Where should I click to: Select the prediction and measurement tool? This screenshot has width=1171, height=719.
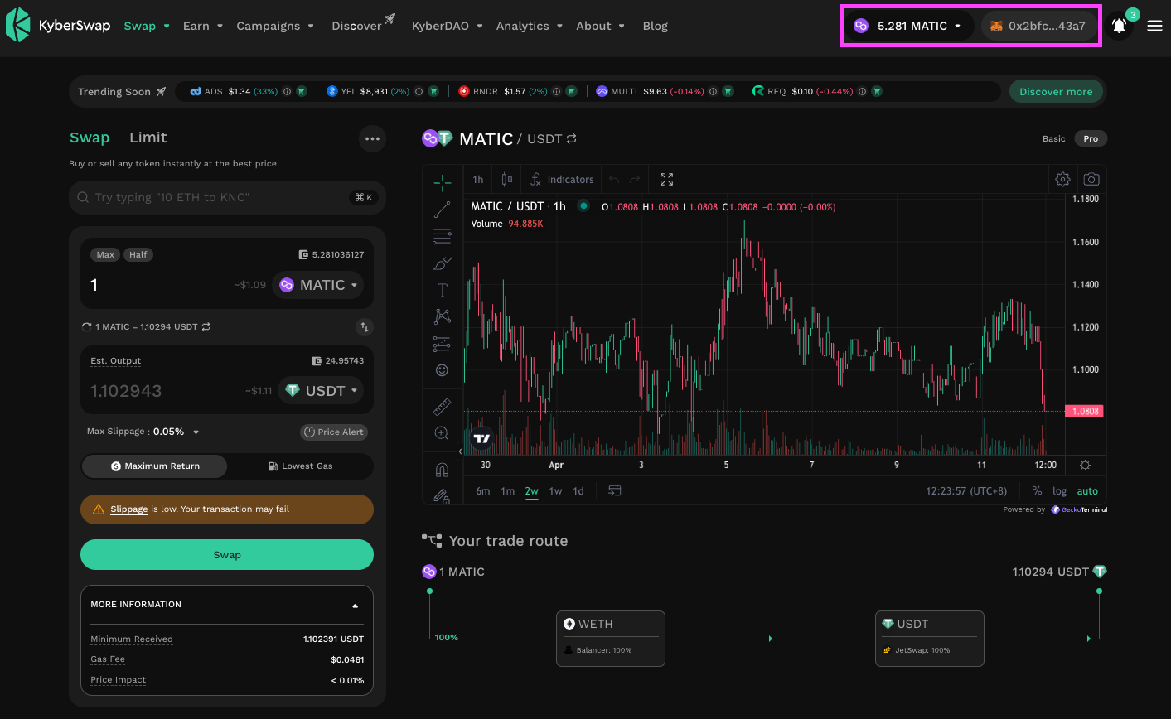(443, 344)
